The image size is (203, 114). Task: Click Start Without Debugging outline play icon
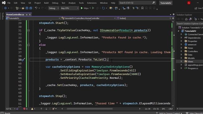tap(93, 8)
